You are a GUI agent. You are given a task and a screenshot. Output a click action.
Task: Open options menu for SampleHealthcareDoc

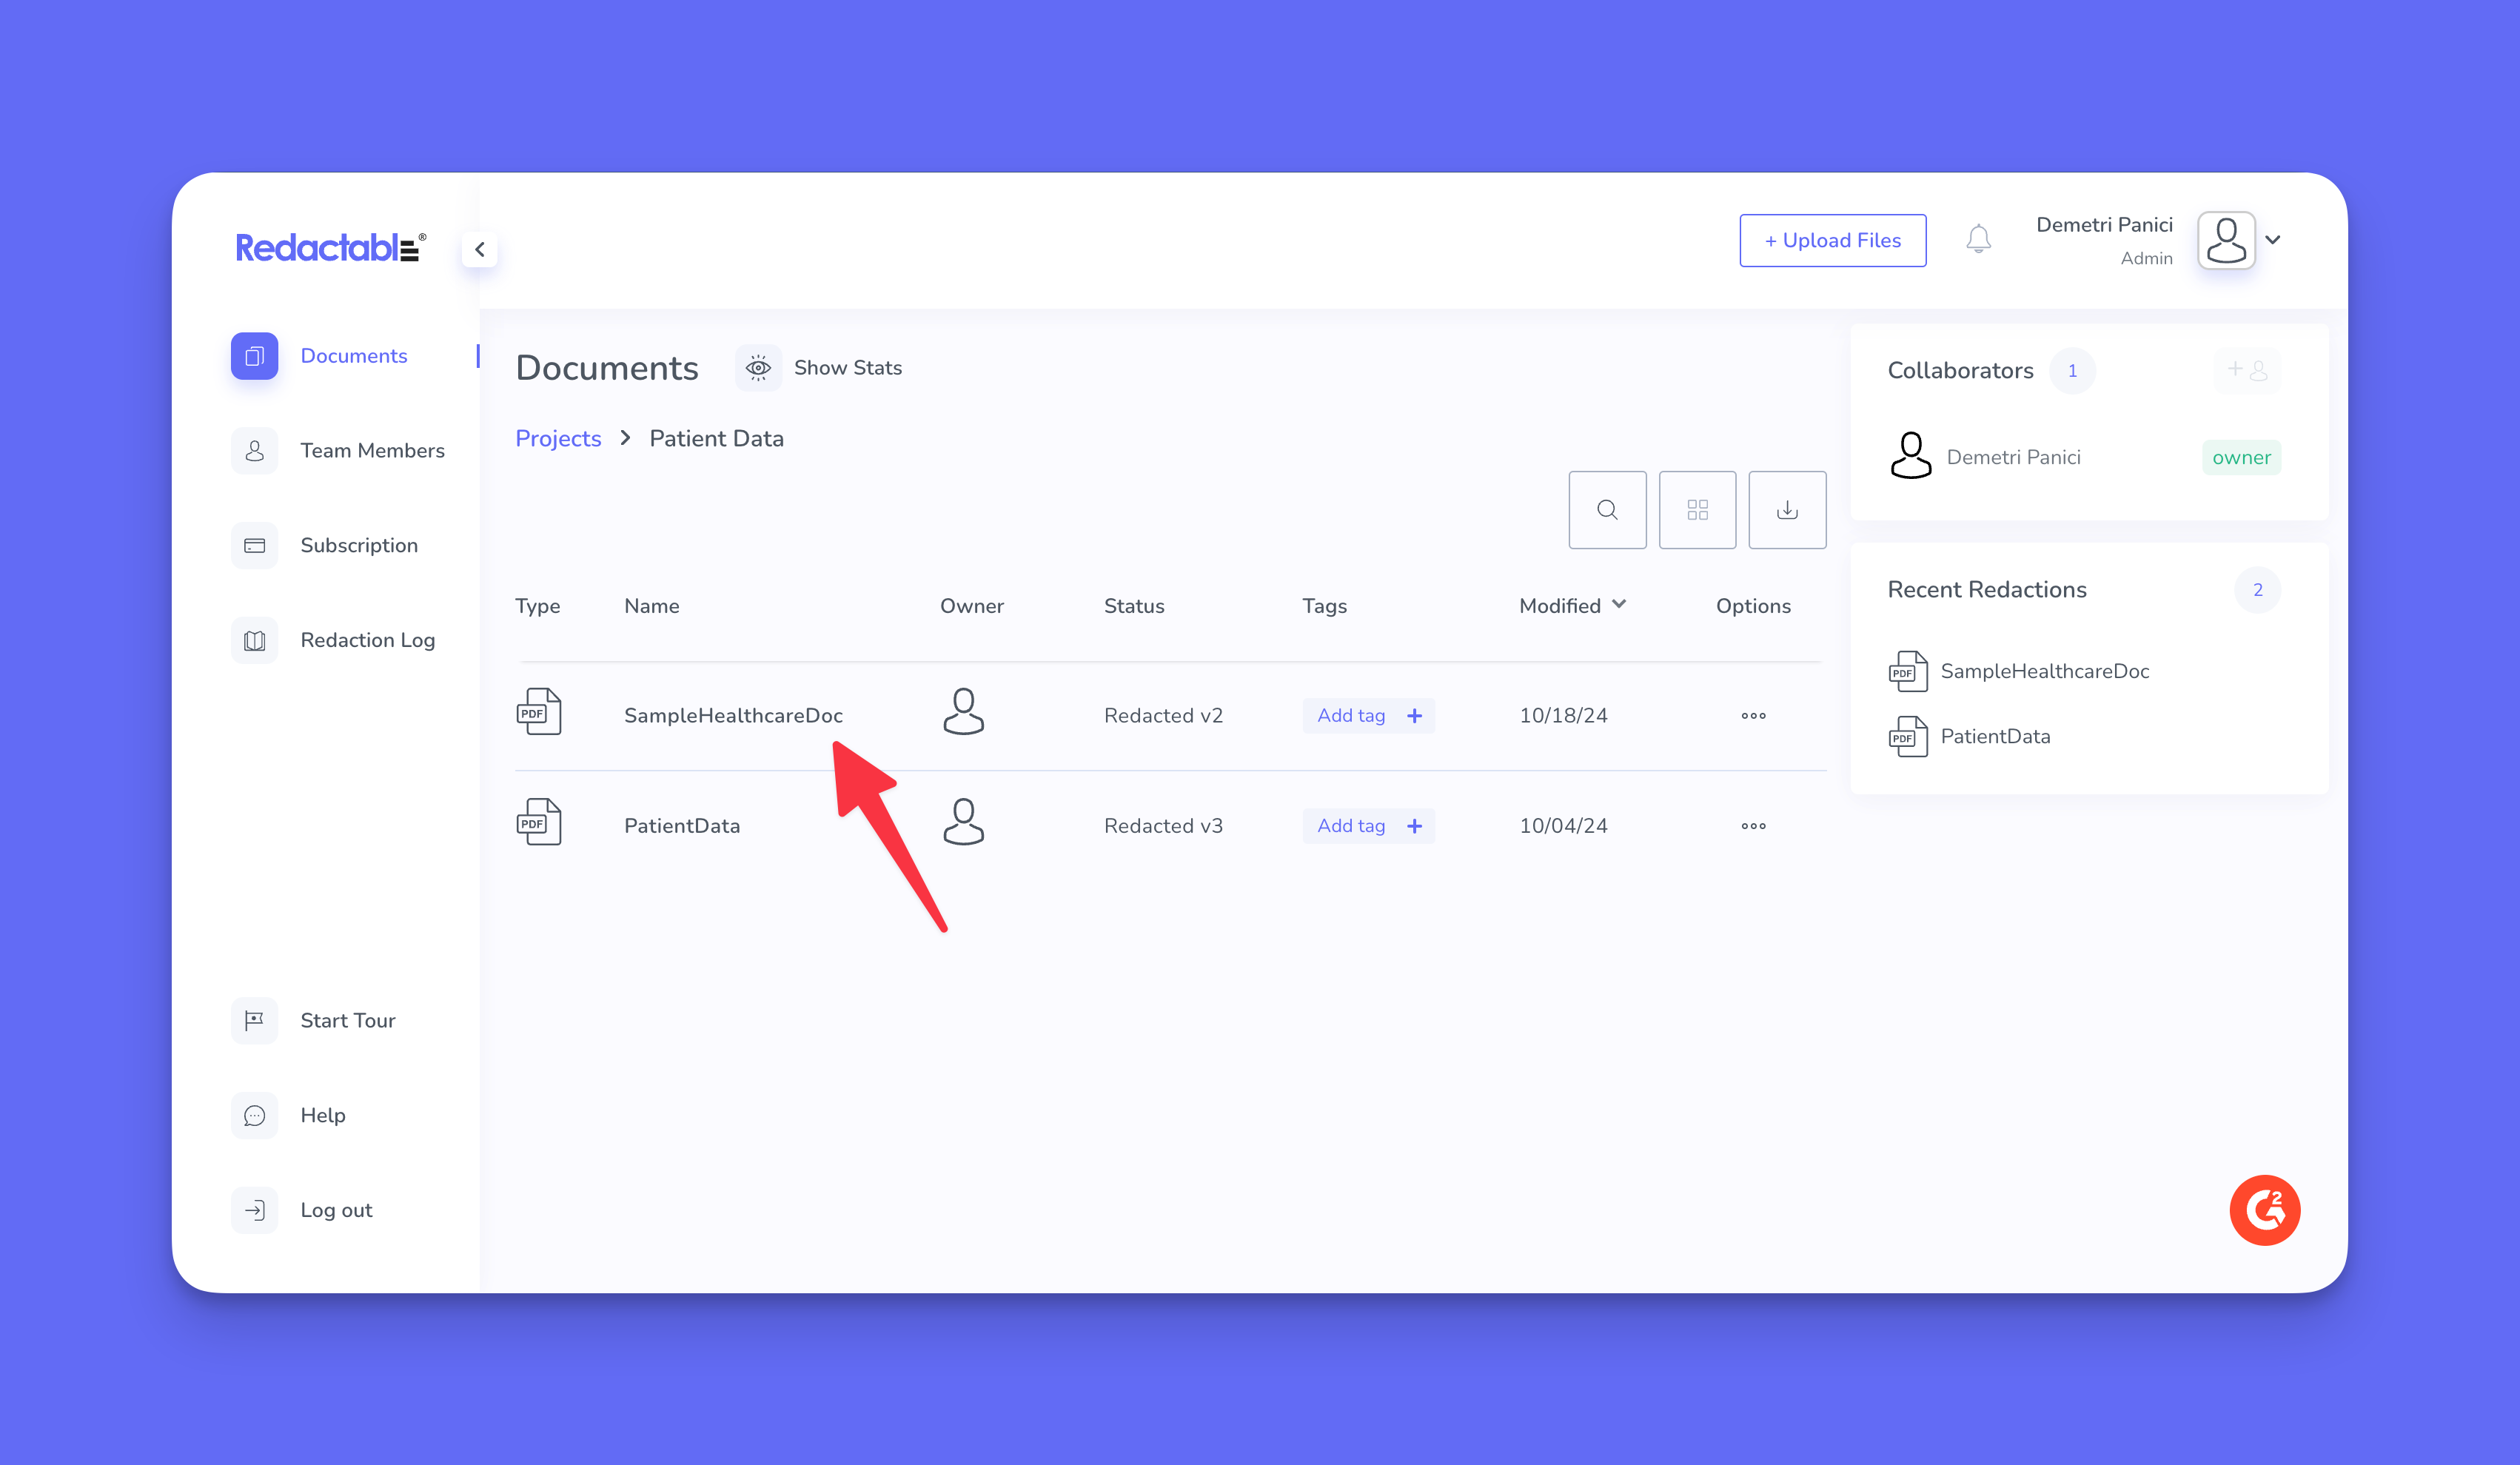(x=1753, y=716)
